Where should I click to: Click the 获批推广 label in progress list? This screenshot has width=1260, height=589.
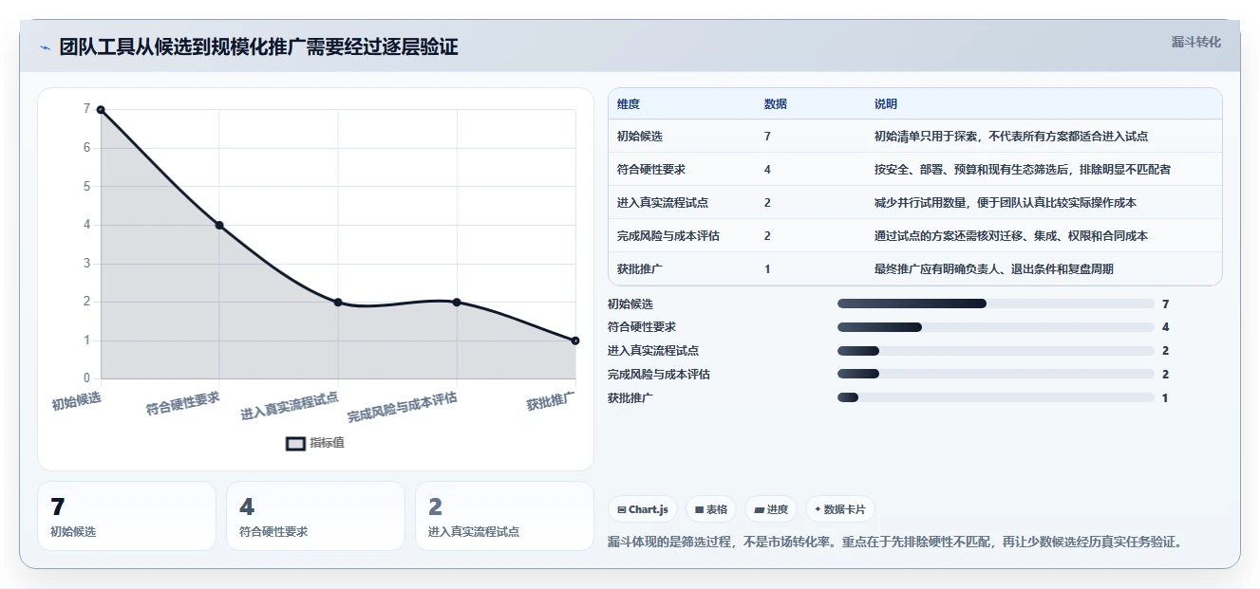pos(630,398)
